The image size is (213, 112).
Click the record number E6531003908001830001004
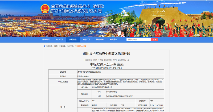[106, 68]
